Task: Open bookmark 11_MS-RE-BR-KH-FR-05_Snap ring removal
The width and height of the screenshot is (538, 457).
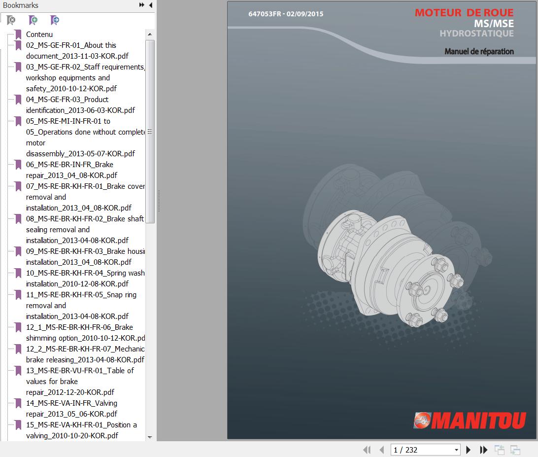Action: tap(81, 306)
